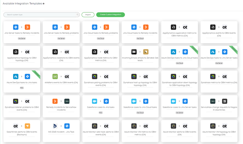This screenshot has width=243, height=144.
Task: Click Jira icon on Jira Server to Remedy problems card
Action: coord(55,27)
